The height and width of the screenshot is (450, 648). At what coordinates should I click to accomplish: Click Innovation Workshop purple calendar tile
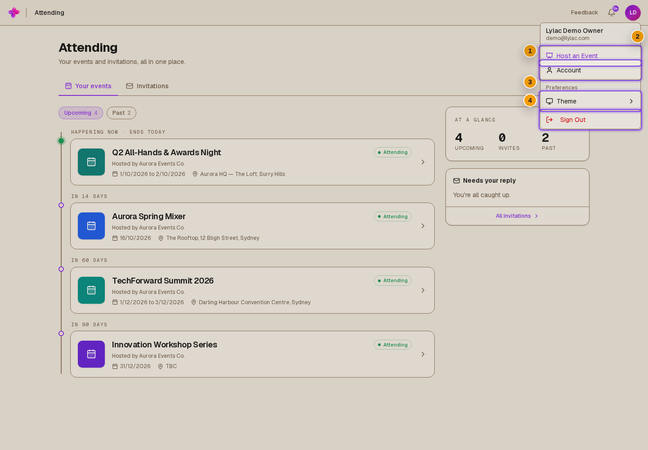[x=91, y=354]
